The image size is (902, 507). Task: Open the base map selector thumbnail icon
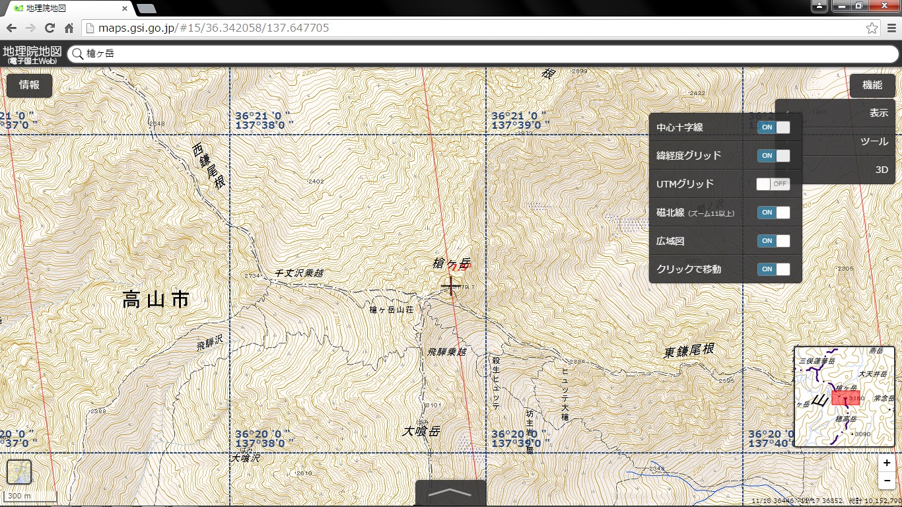tap(19, 472)
